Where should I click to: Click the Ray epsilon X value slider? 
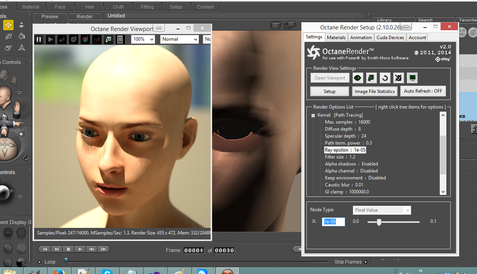pos(379,222)
